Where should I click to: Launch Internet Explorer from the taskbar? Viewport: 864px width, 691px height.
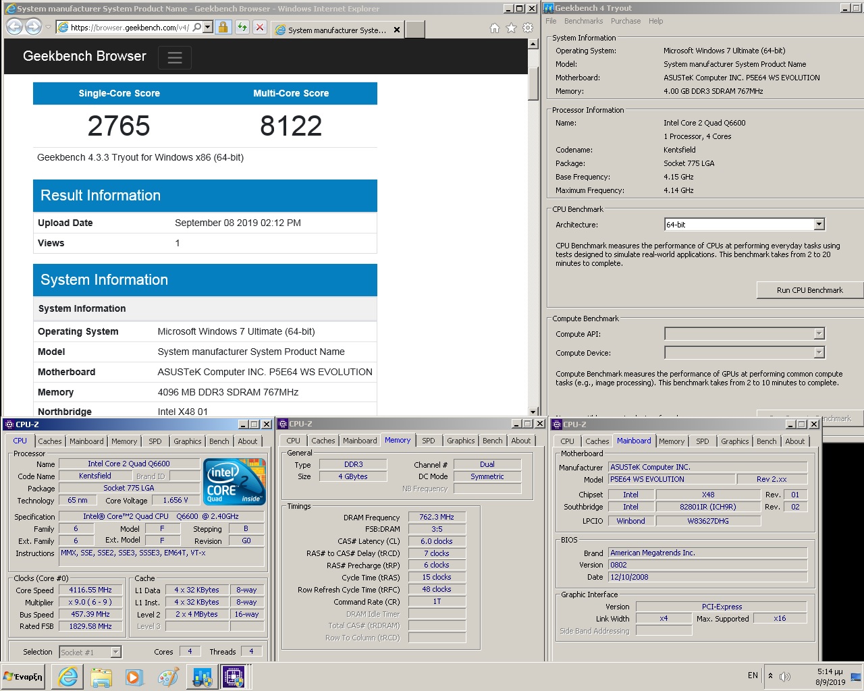(68, 677)
